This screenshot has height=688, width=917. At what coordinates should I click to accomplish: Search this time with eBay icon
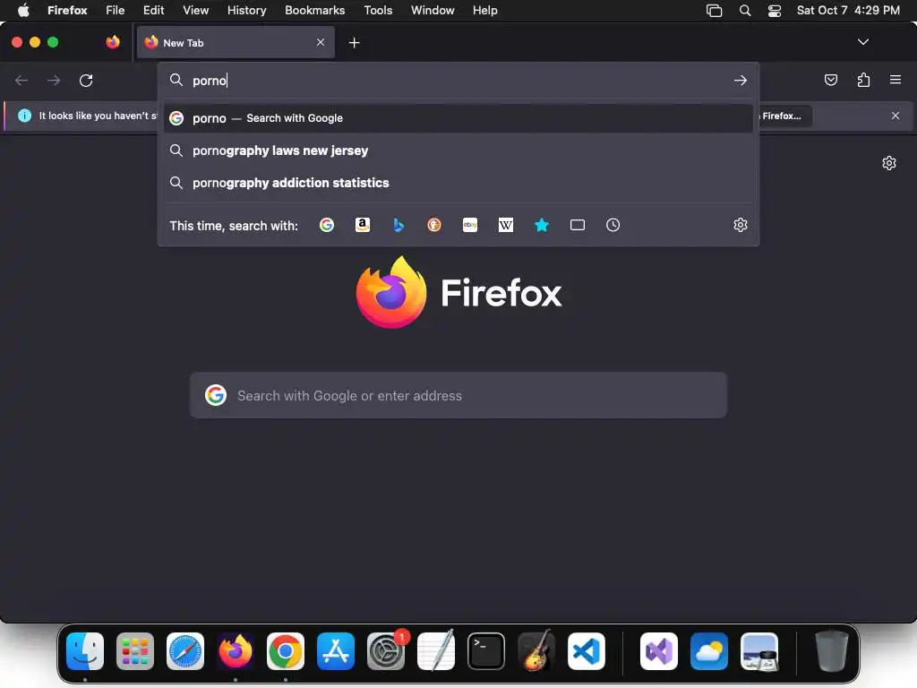point(470,225)
